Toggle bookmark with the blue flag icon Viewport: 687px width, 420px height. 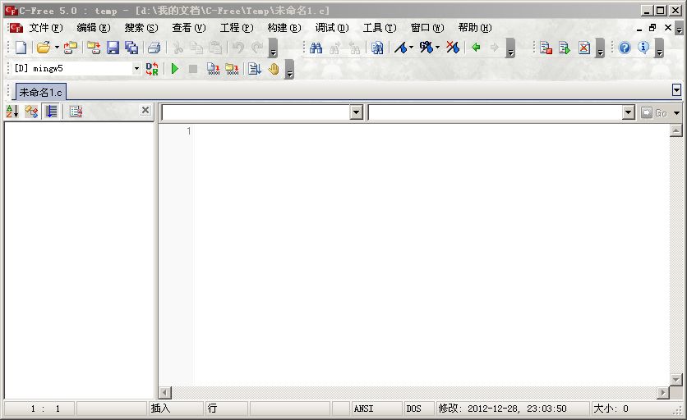click(400, 48)
